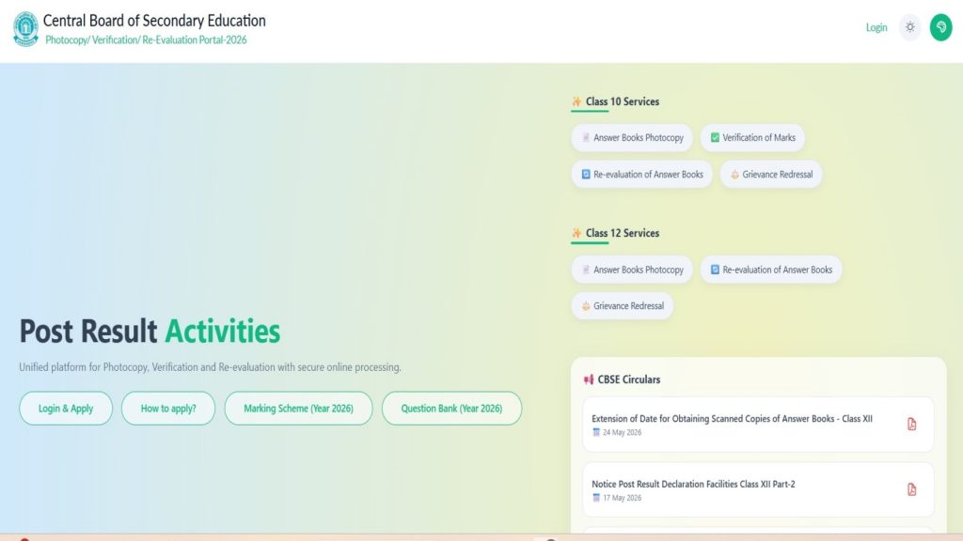Image resolution: width=963 pixels, height=541 pixels.
Task: Click the document icon in Class 10 Photocopy chip
Action: coord(586,137)
